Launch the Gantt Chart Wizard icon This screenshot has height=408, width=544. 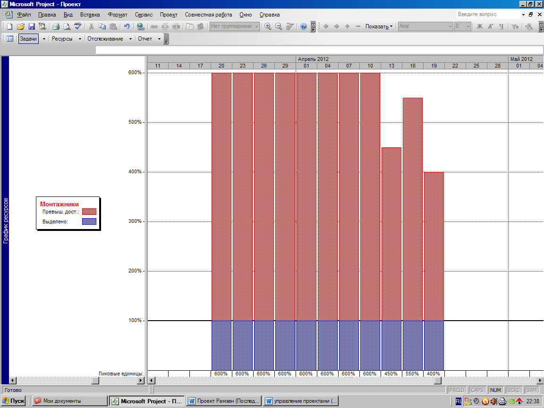pyautogui.click(x=529, y=26)
